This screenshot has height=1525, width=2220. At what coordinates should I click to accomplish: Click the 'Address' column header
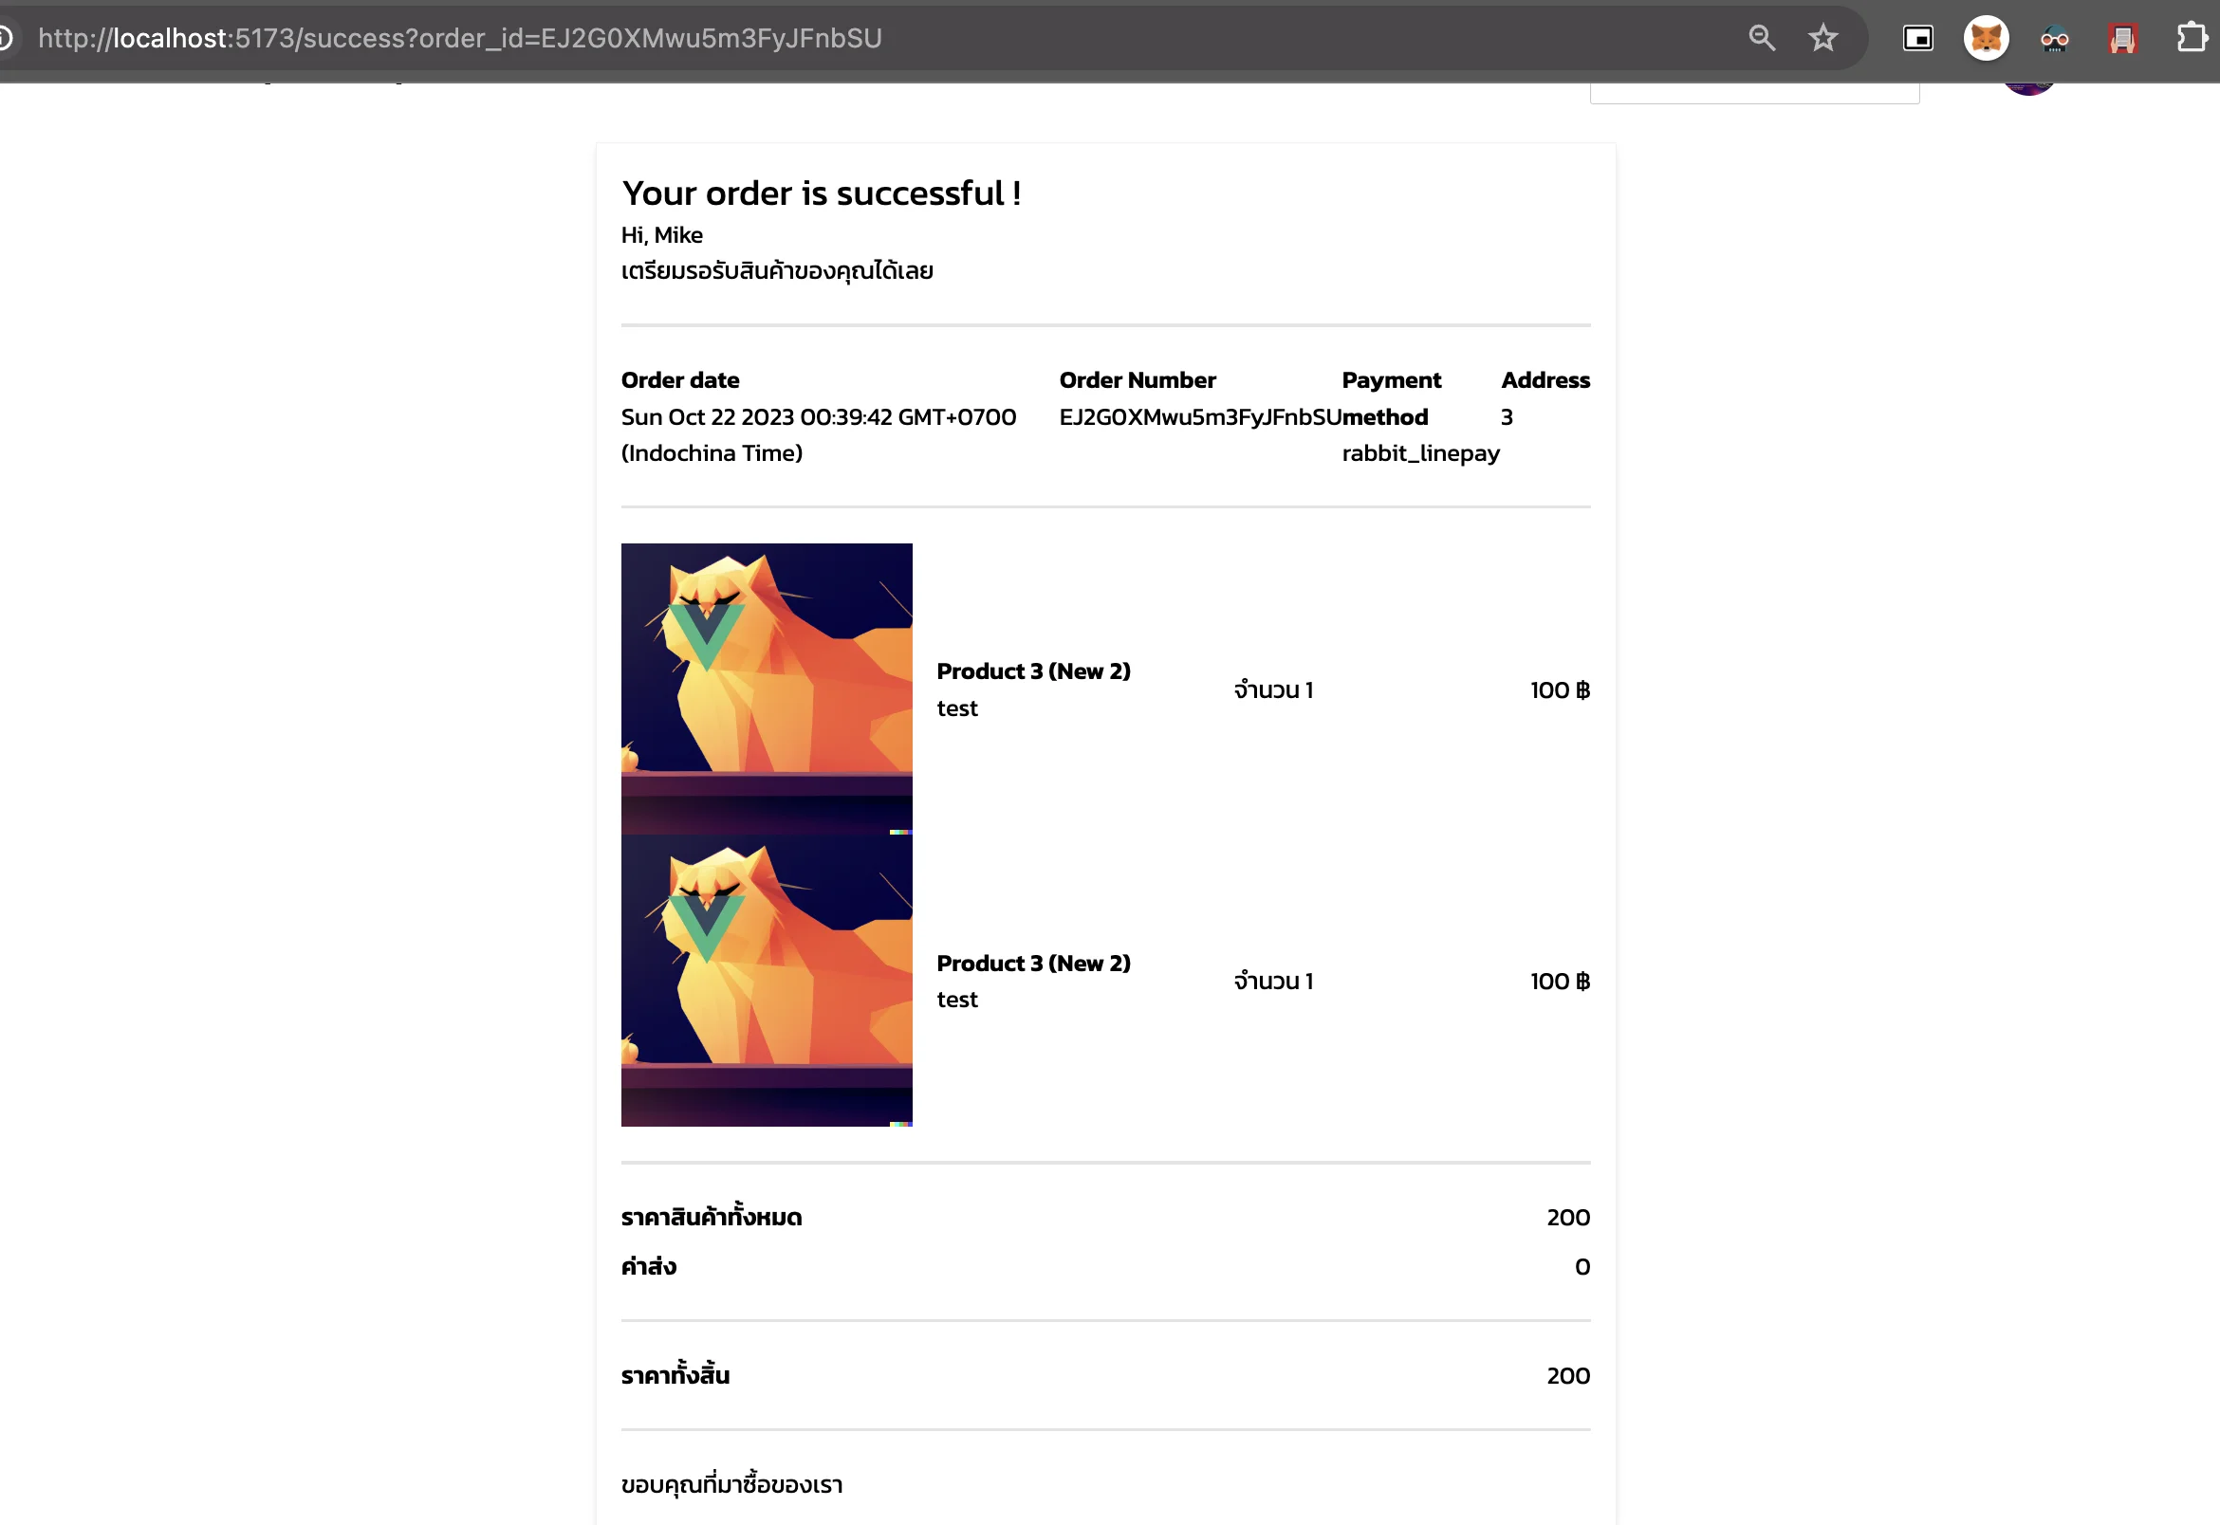tap(1545, 380)
